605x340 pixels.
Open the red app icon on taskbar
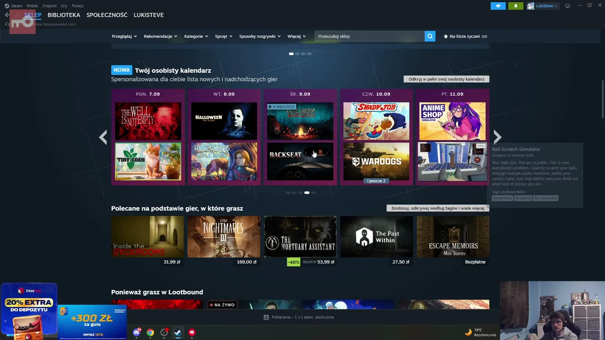(x=191, y=332)
